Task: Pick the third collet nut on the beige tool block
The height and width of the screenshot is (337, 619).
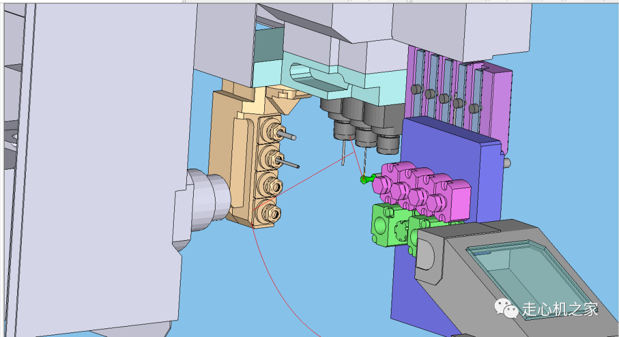Action: click(273, 186)
